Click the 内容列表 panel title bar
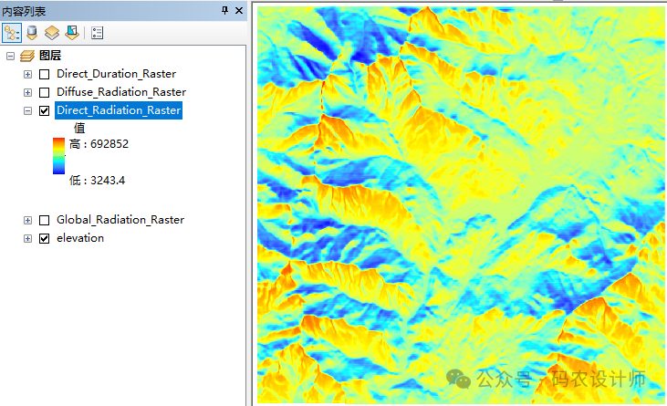This screenshot has width=667, height=406. pyautogui.click(x=109, y=10)
